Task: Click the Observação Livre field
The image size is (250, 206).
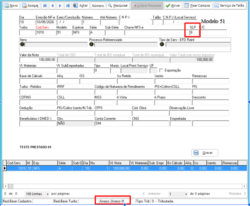Action: pos(199,113)
